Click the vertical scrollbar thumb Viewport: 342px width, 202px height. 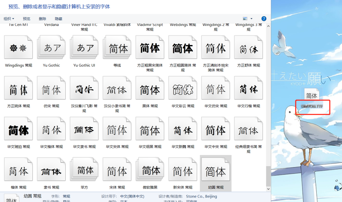(268, 176)
